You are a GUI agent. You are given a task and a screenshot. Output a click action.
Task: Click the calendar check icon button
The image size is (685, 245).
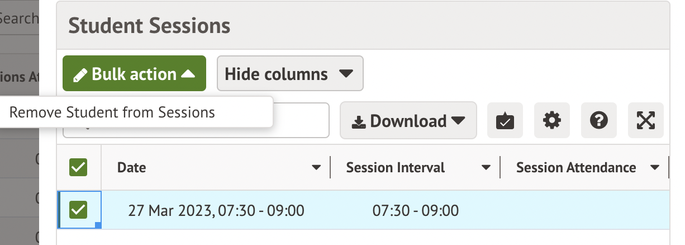pos(505,120)
